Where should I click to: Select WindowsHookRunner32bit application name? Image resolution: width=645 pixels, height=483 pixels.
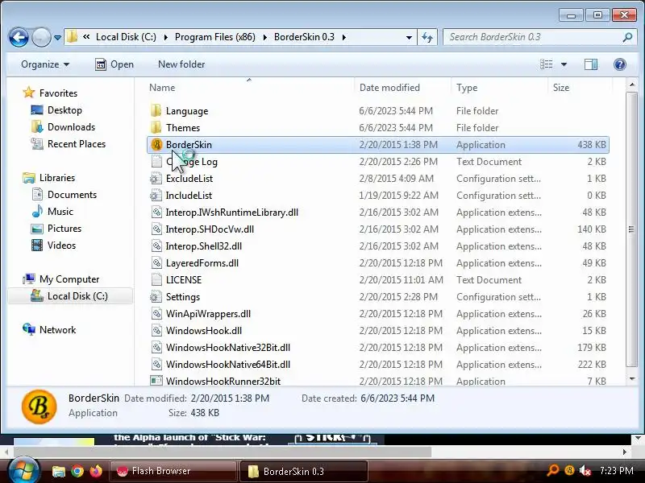pyautogui.click(x=223, y=381)
